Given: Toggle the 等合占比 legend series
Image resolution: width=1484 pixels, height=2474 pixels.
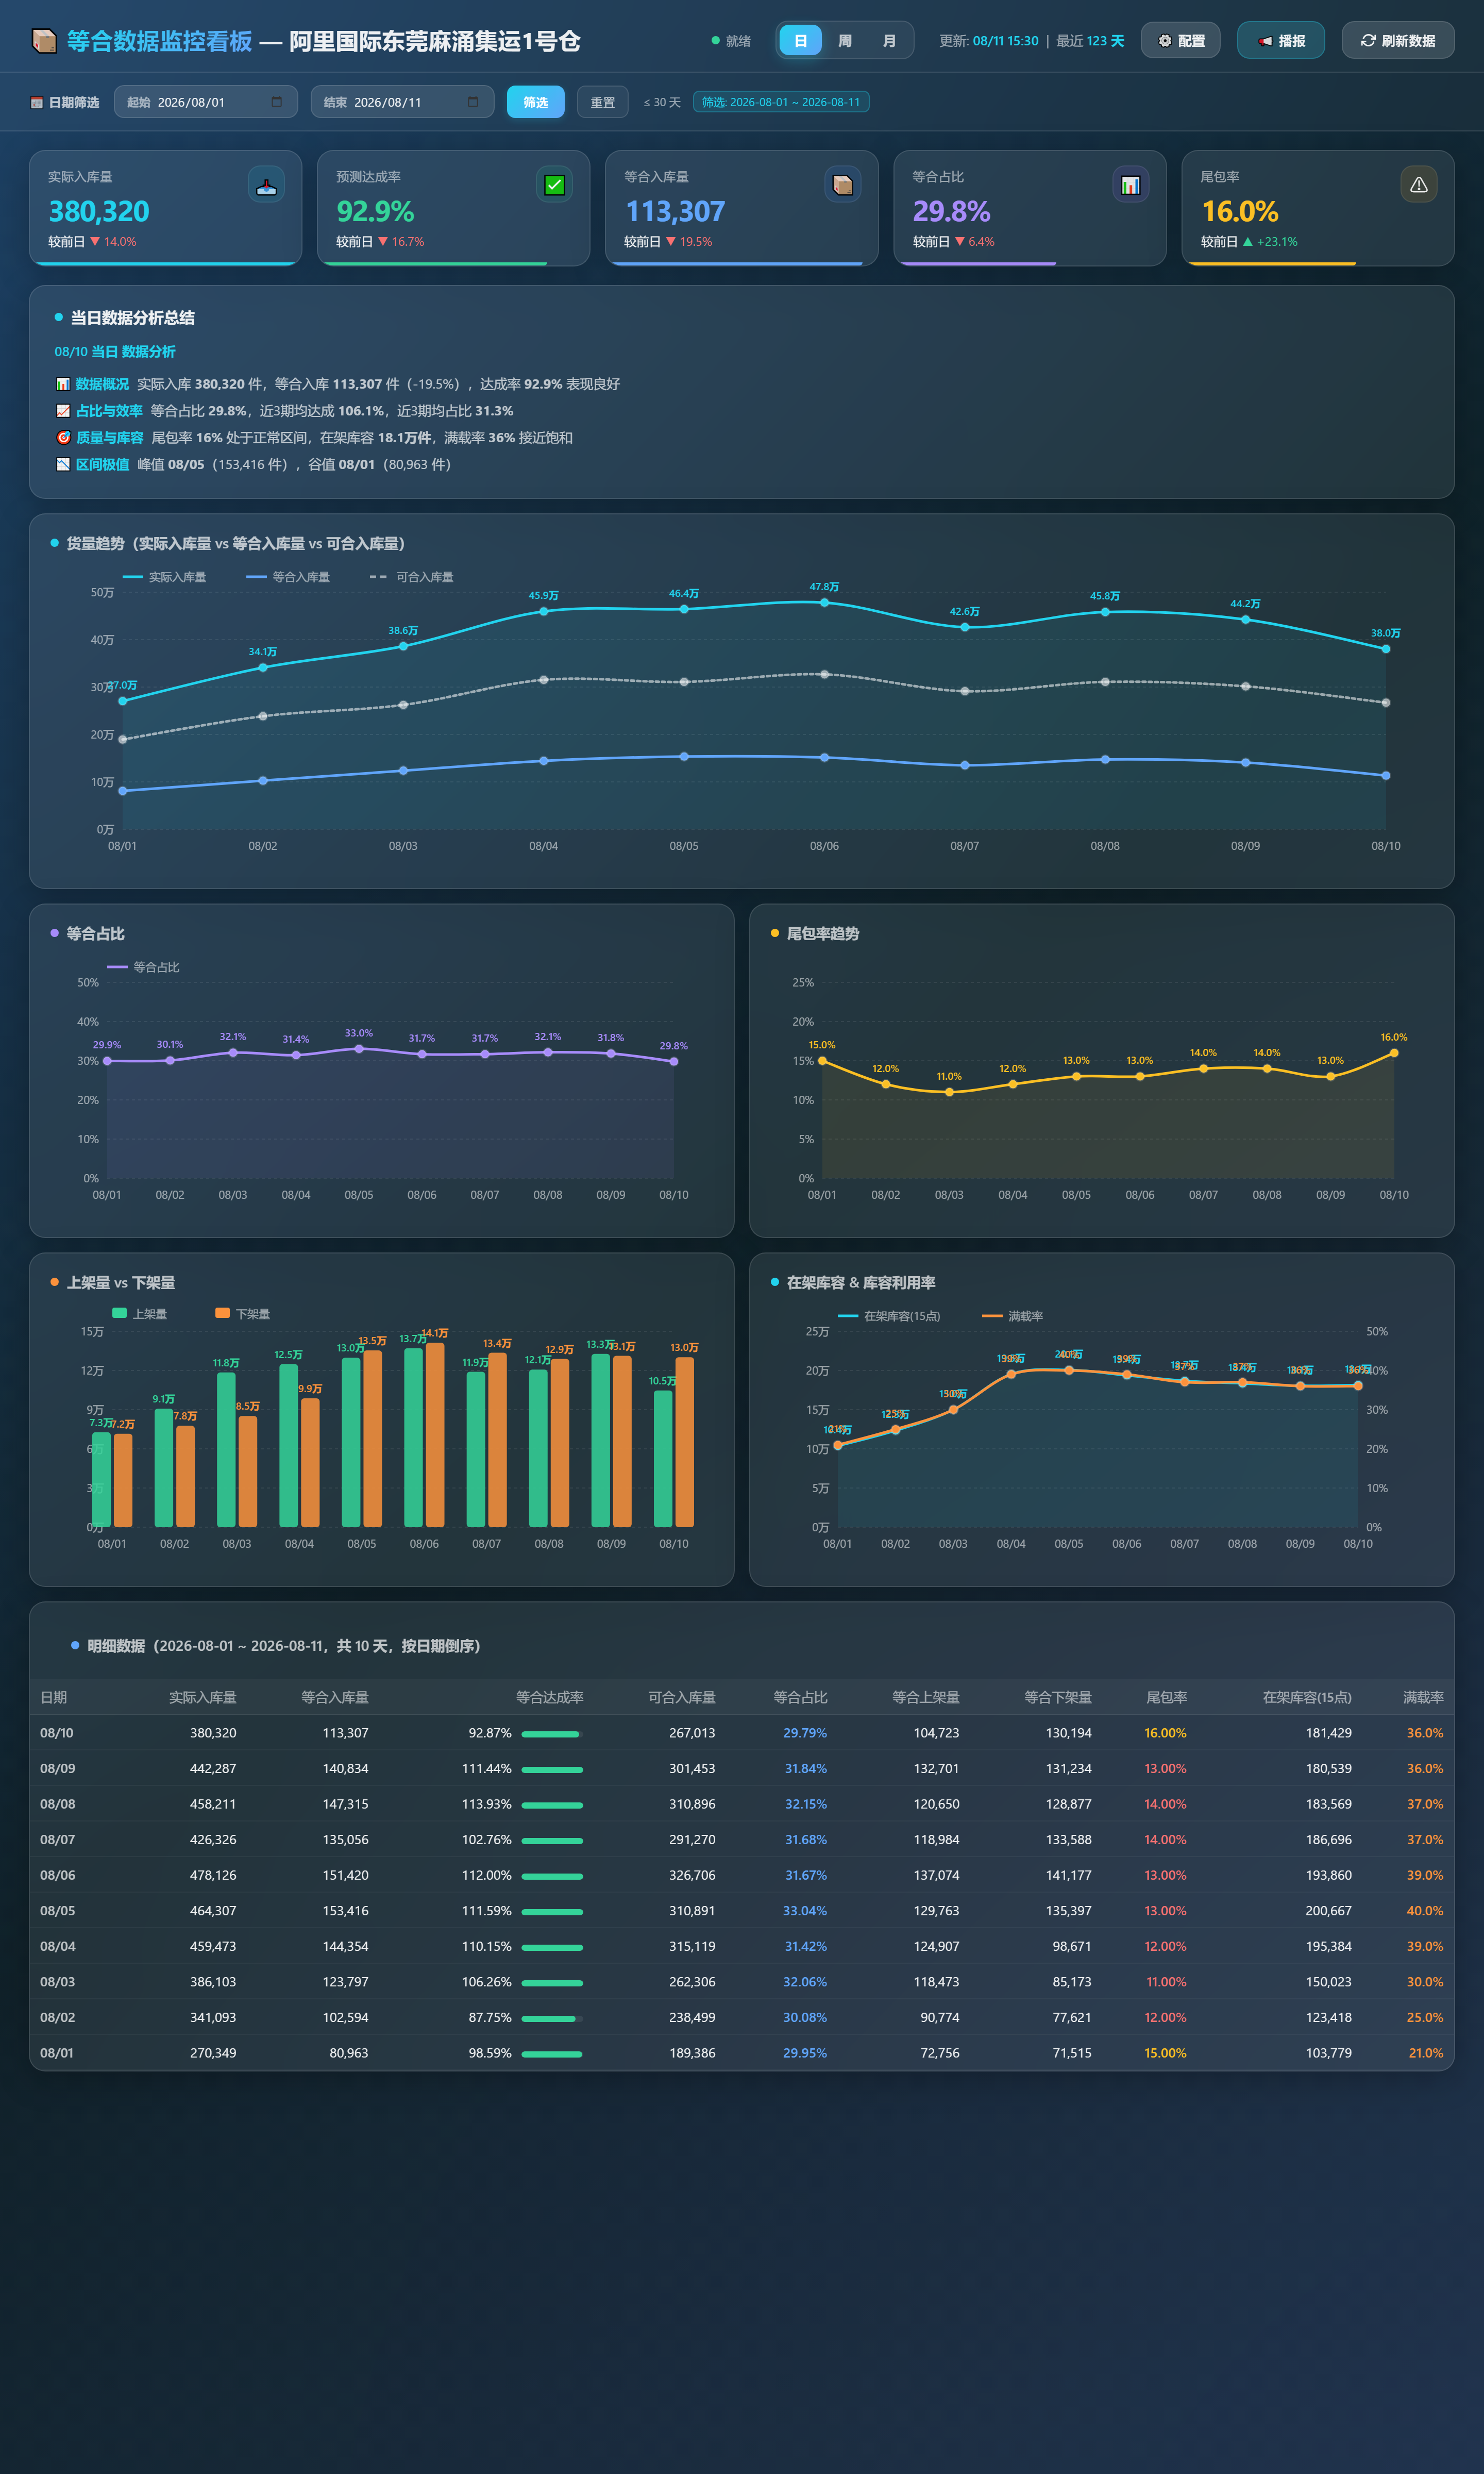Looking at the screenshot, I should click(x=143, y=967).
